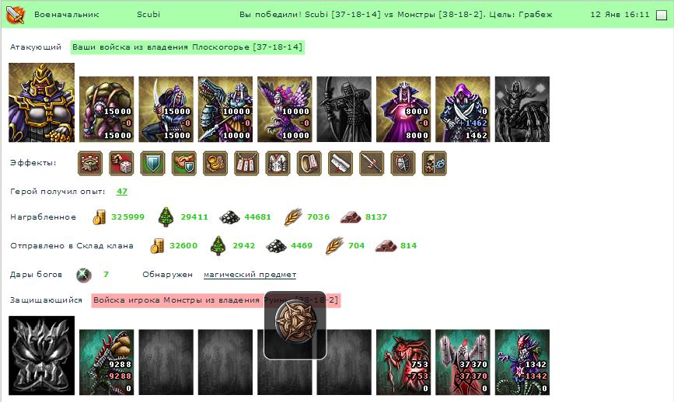Open the магический предмет link
This screenshot has width=674, height=402.
(x=250, y=275)
